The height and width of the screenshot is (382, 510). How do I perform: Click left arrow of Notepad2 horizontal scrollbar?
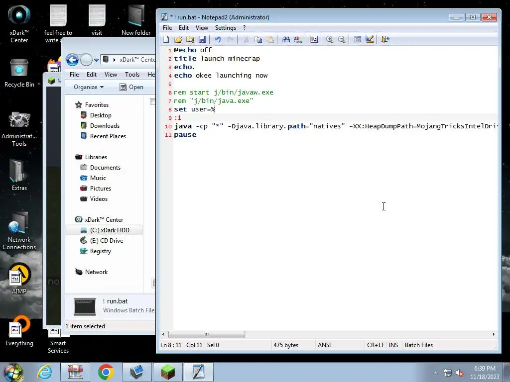click(x=163, y=334)
